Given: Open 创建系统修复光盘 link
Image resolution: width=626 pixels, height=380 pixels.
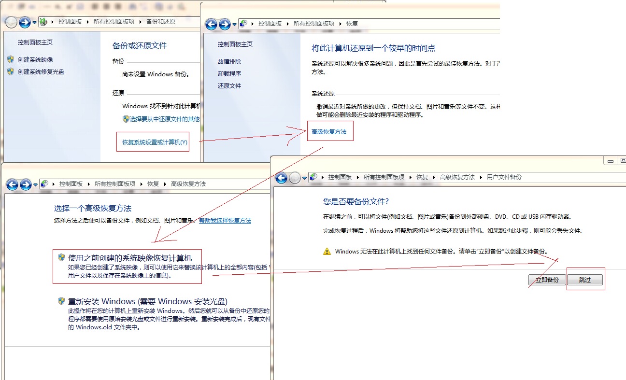Looking at the screenshot, I should 41,71.
